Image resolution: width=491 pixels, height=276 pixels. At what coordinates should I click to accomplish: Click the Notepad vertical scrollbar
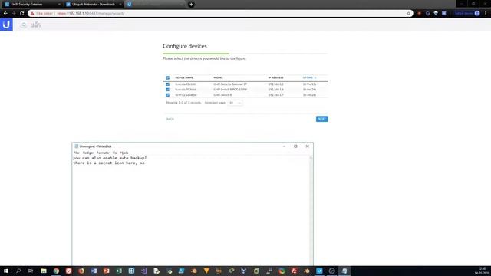click(311, 210)
